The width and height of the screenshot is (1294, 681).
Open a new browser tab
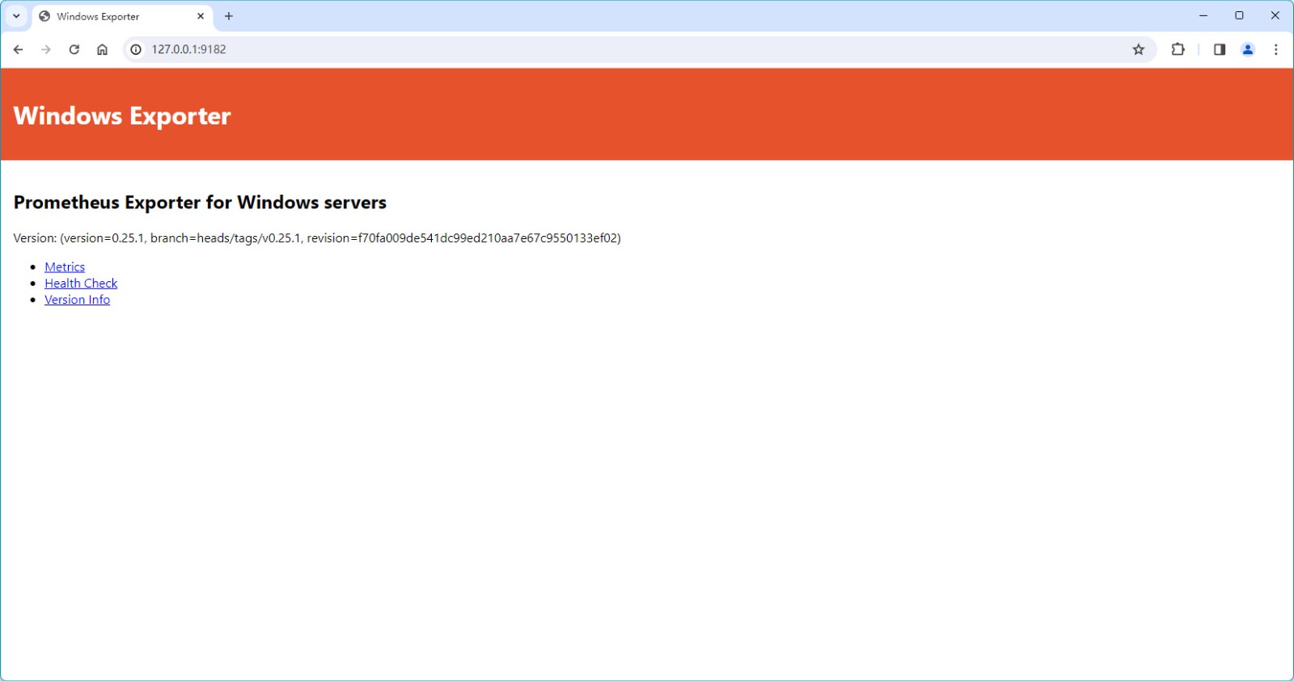coord(229,16)
